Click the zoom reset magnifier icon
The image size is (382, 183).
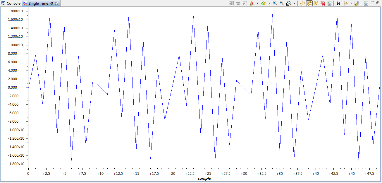[x=288, y=3]
